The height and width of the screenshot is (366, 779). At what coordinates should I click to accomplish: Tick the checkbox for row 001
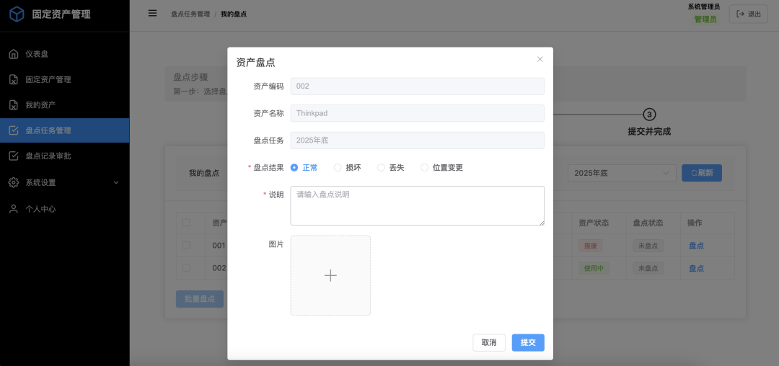pos(186,245)
